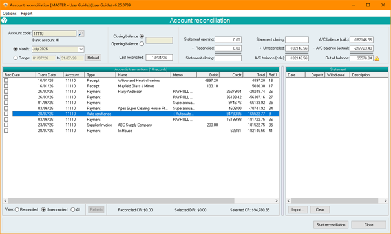
Task: Click the closing balance amount field
Action: point(160,40)
